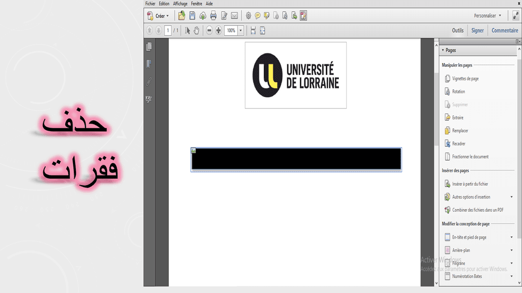Select the Hand pan tool

[196, 31]
